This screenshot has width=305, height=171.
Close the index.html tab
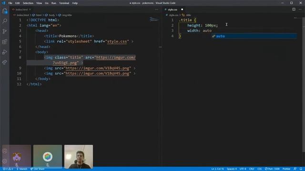pyautogui.click(x=30, y=9)
